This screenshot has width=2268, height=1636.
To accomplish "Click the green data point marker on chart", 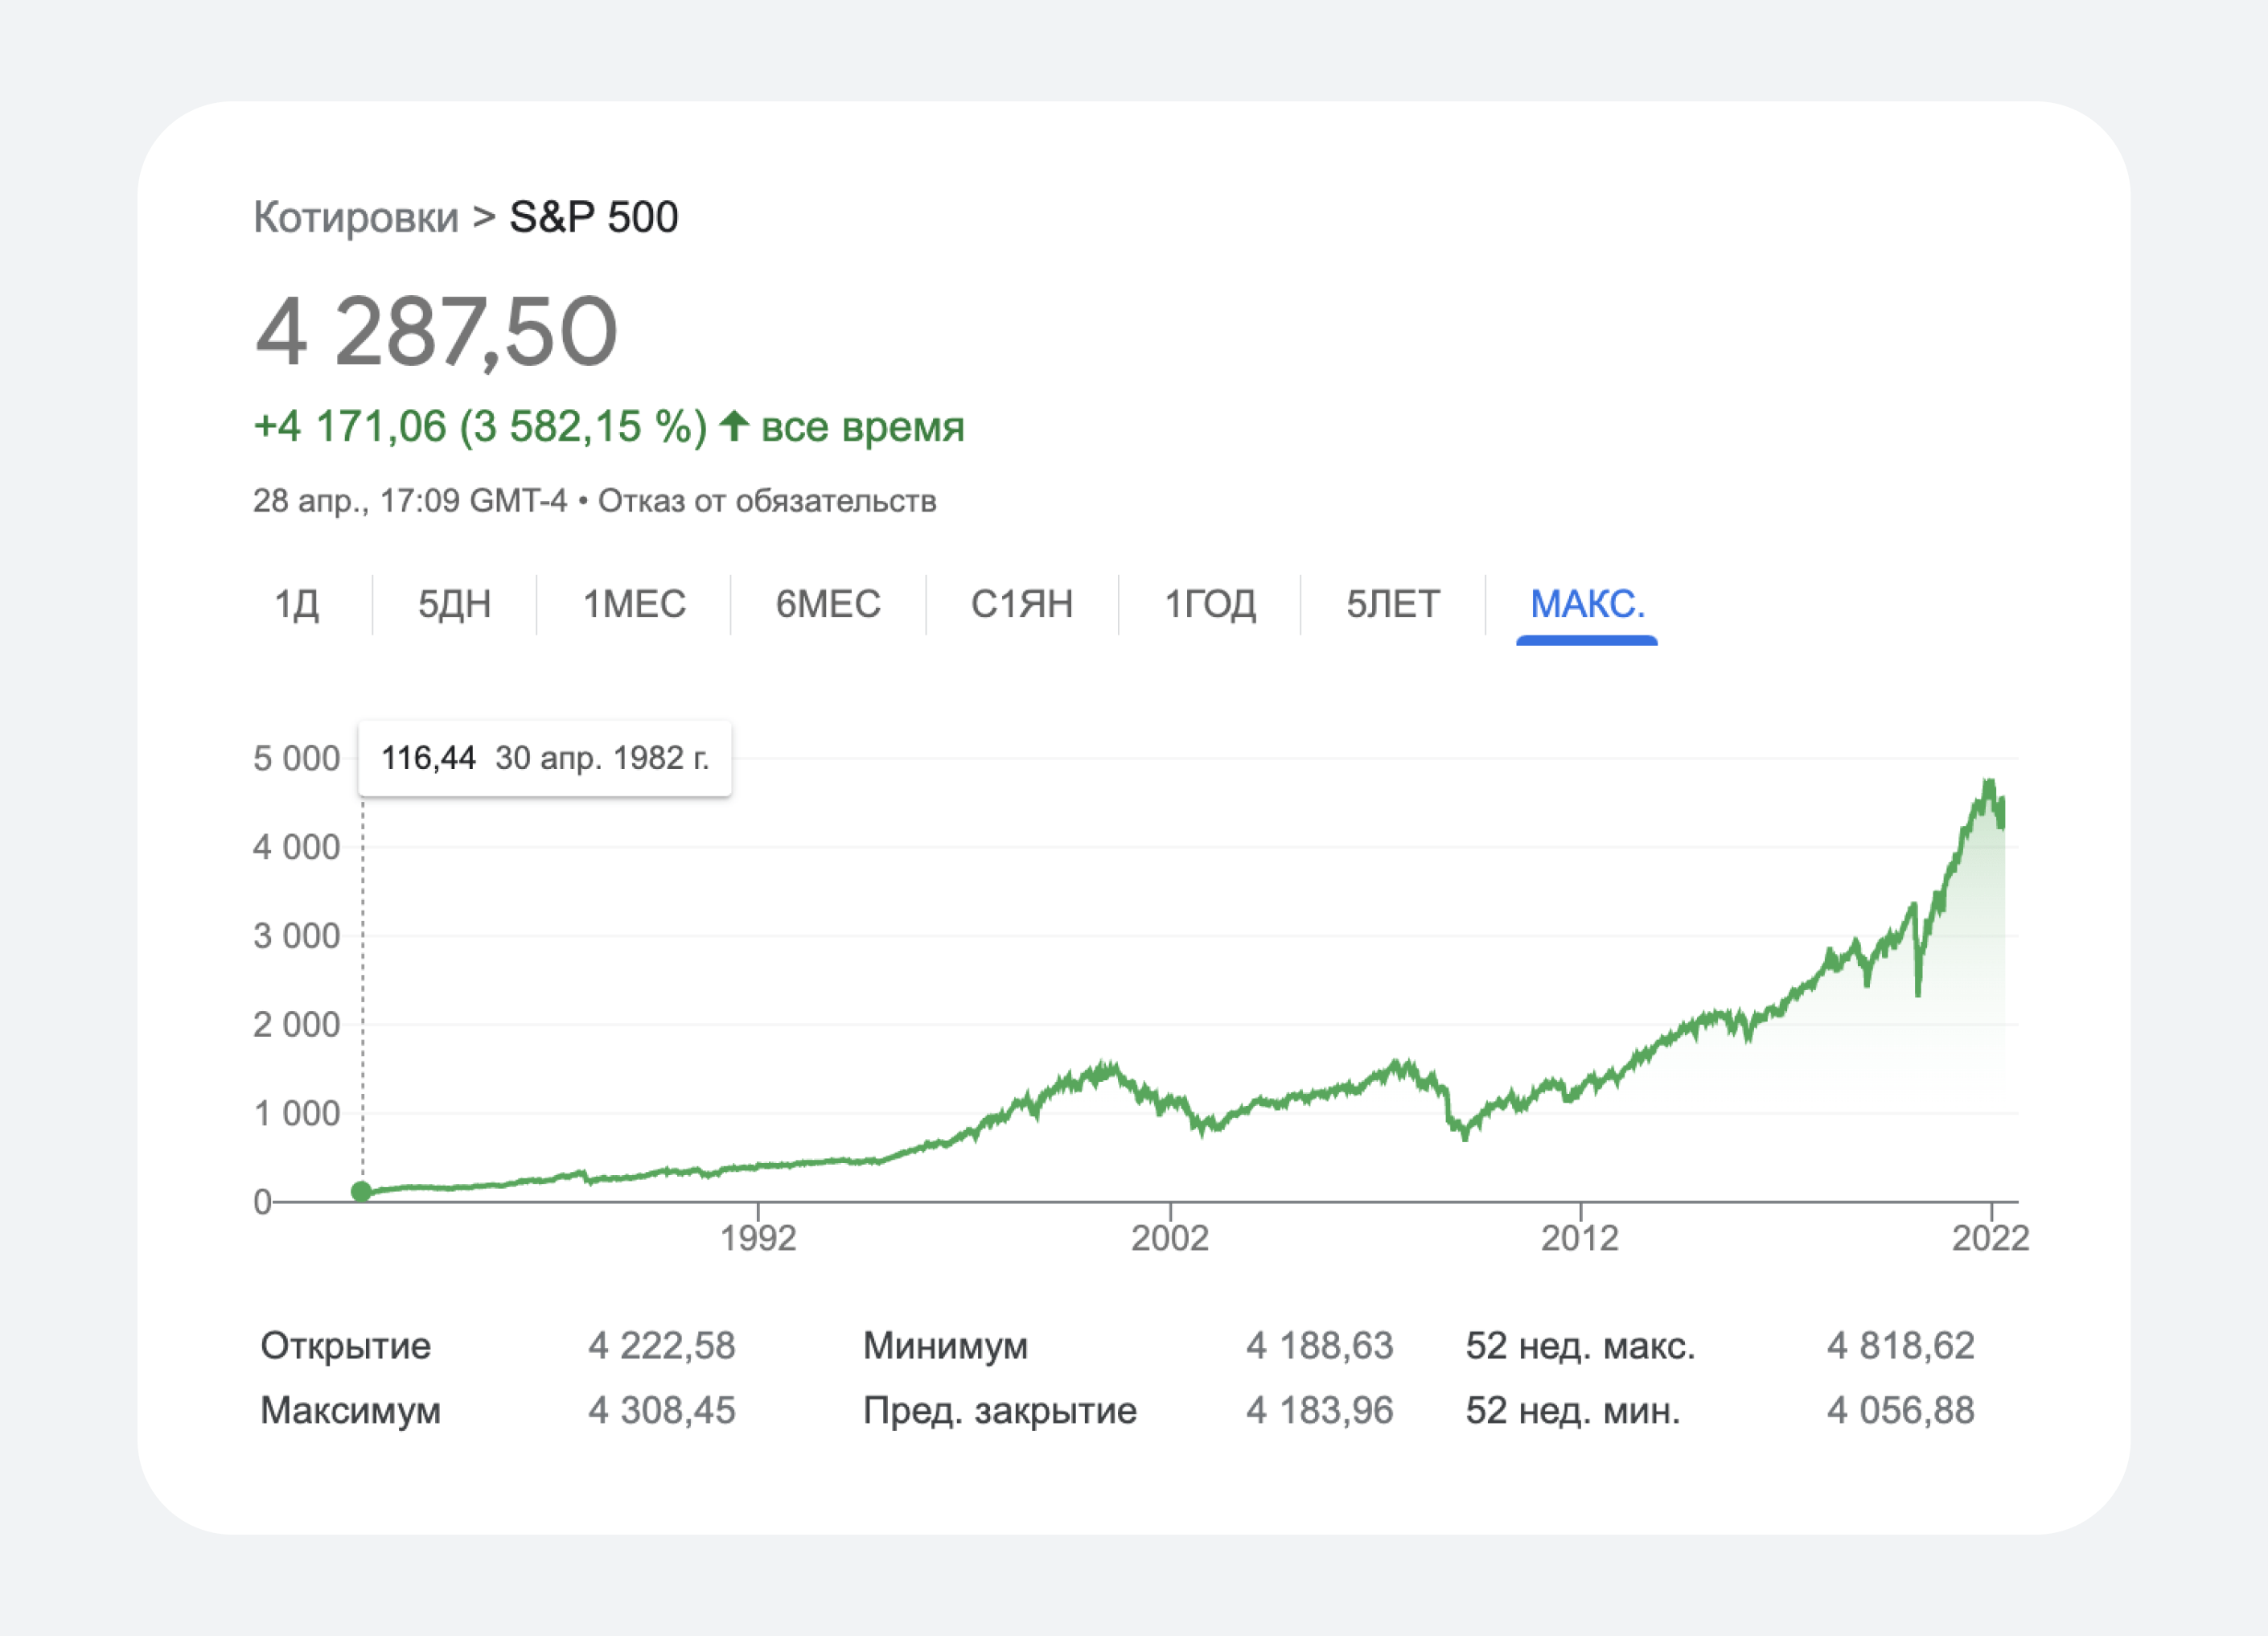I will point(362,1191).
